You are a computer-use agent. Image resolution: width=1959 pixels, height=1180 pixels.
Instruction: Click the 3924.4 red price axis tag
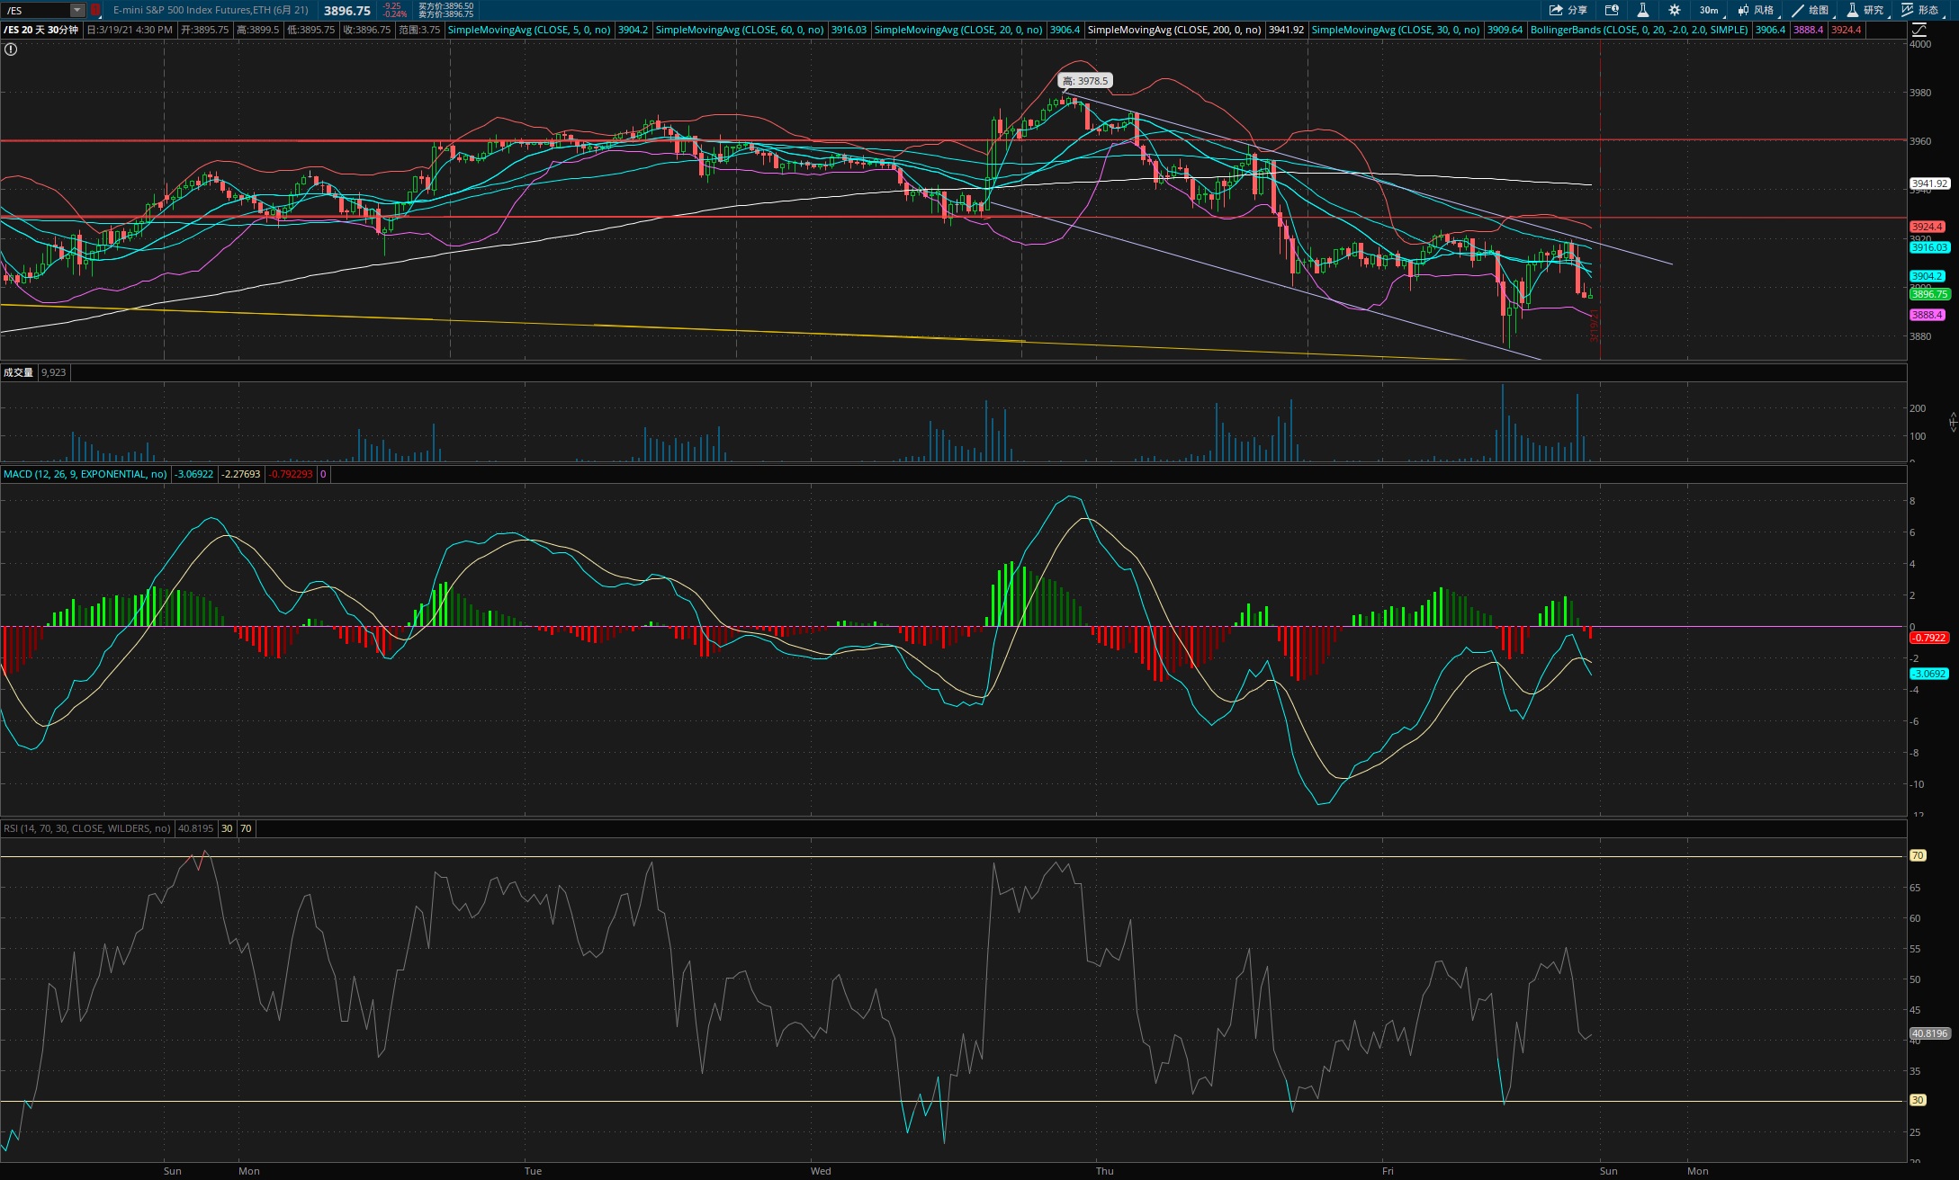click(1928, 227)
